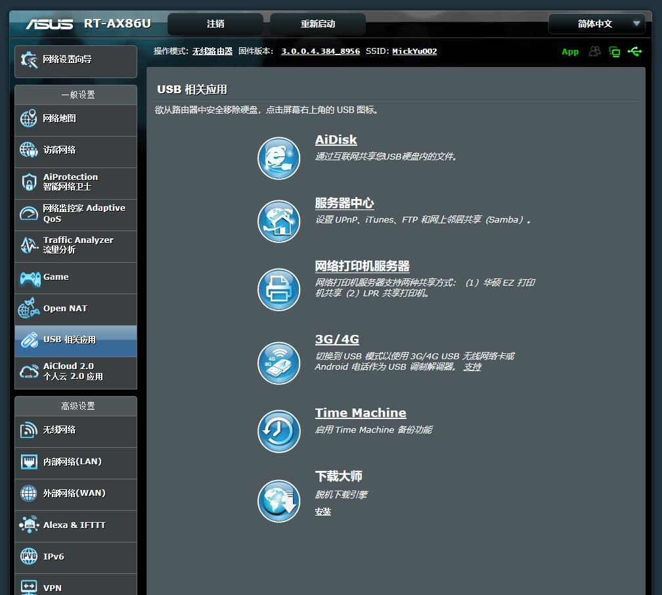Click the network printer server icon

[x=278, y=289]
